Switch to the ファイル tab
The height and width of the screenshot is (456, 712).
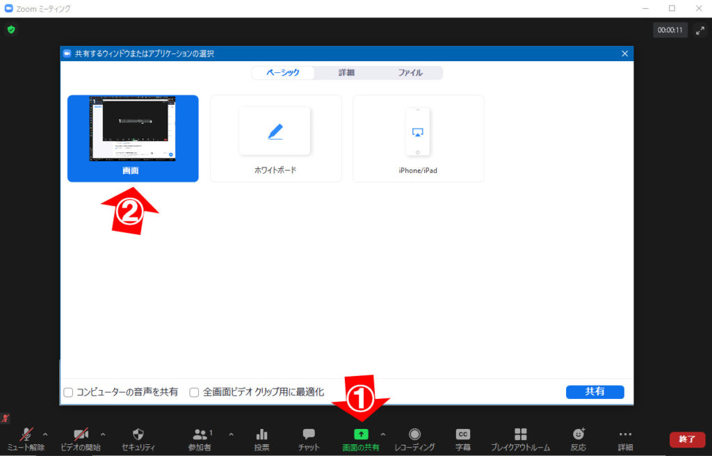tap(410, 73)
